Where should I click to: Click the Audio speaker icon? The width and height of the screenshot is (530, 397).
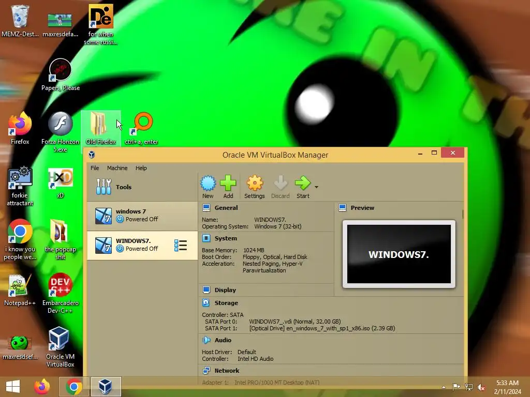206,340
